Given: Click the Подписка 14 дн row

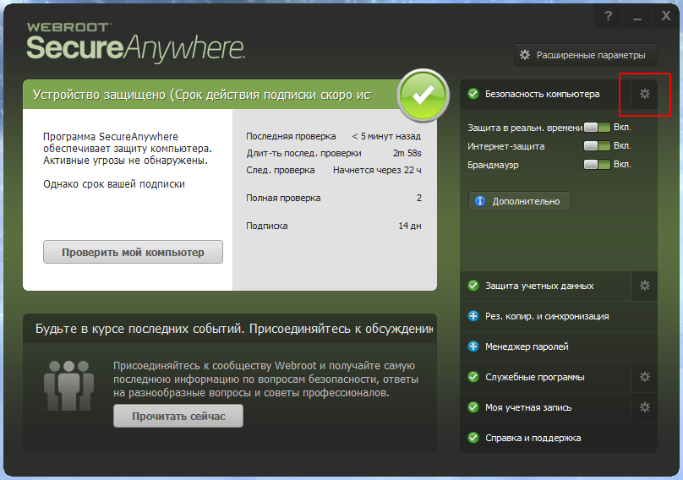Looking at the screenshot, I should pyautogui.click(x=334, y=226).
